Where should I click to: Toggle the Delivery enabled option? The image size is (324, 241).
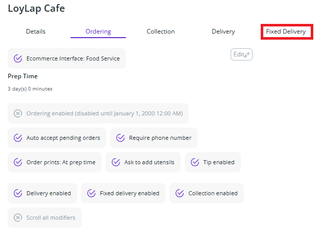[42, 193]
